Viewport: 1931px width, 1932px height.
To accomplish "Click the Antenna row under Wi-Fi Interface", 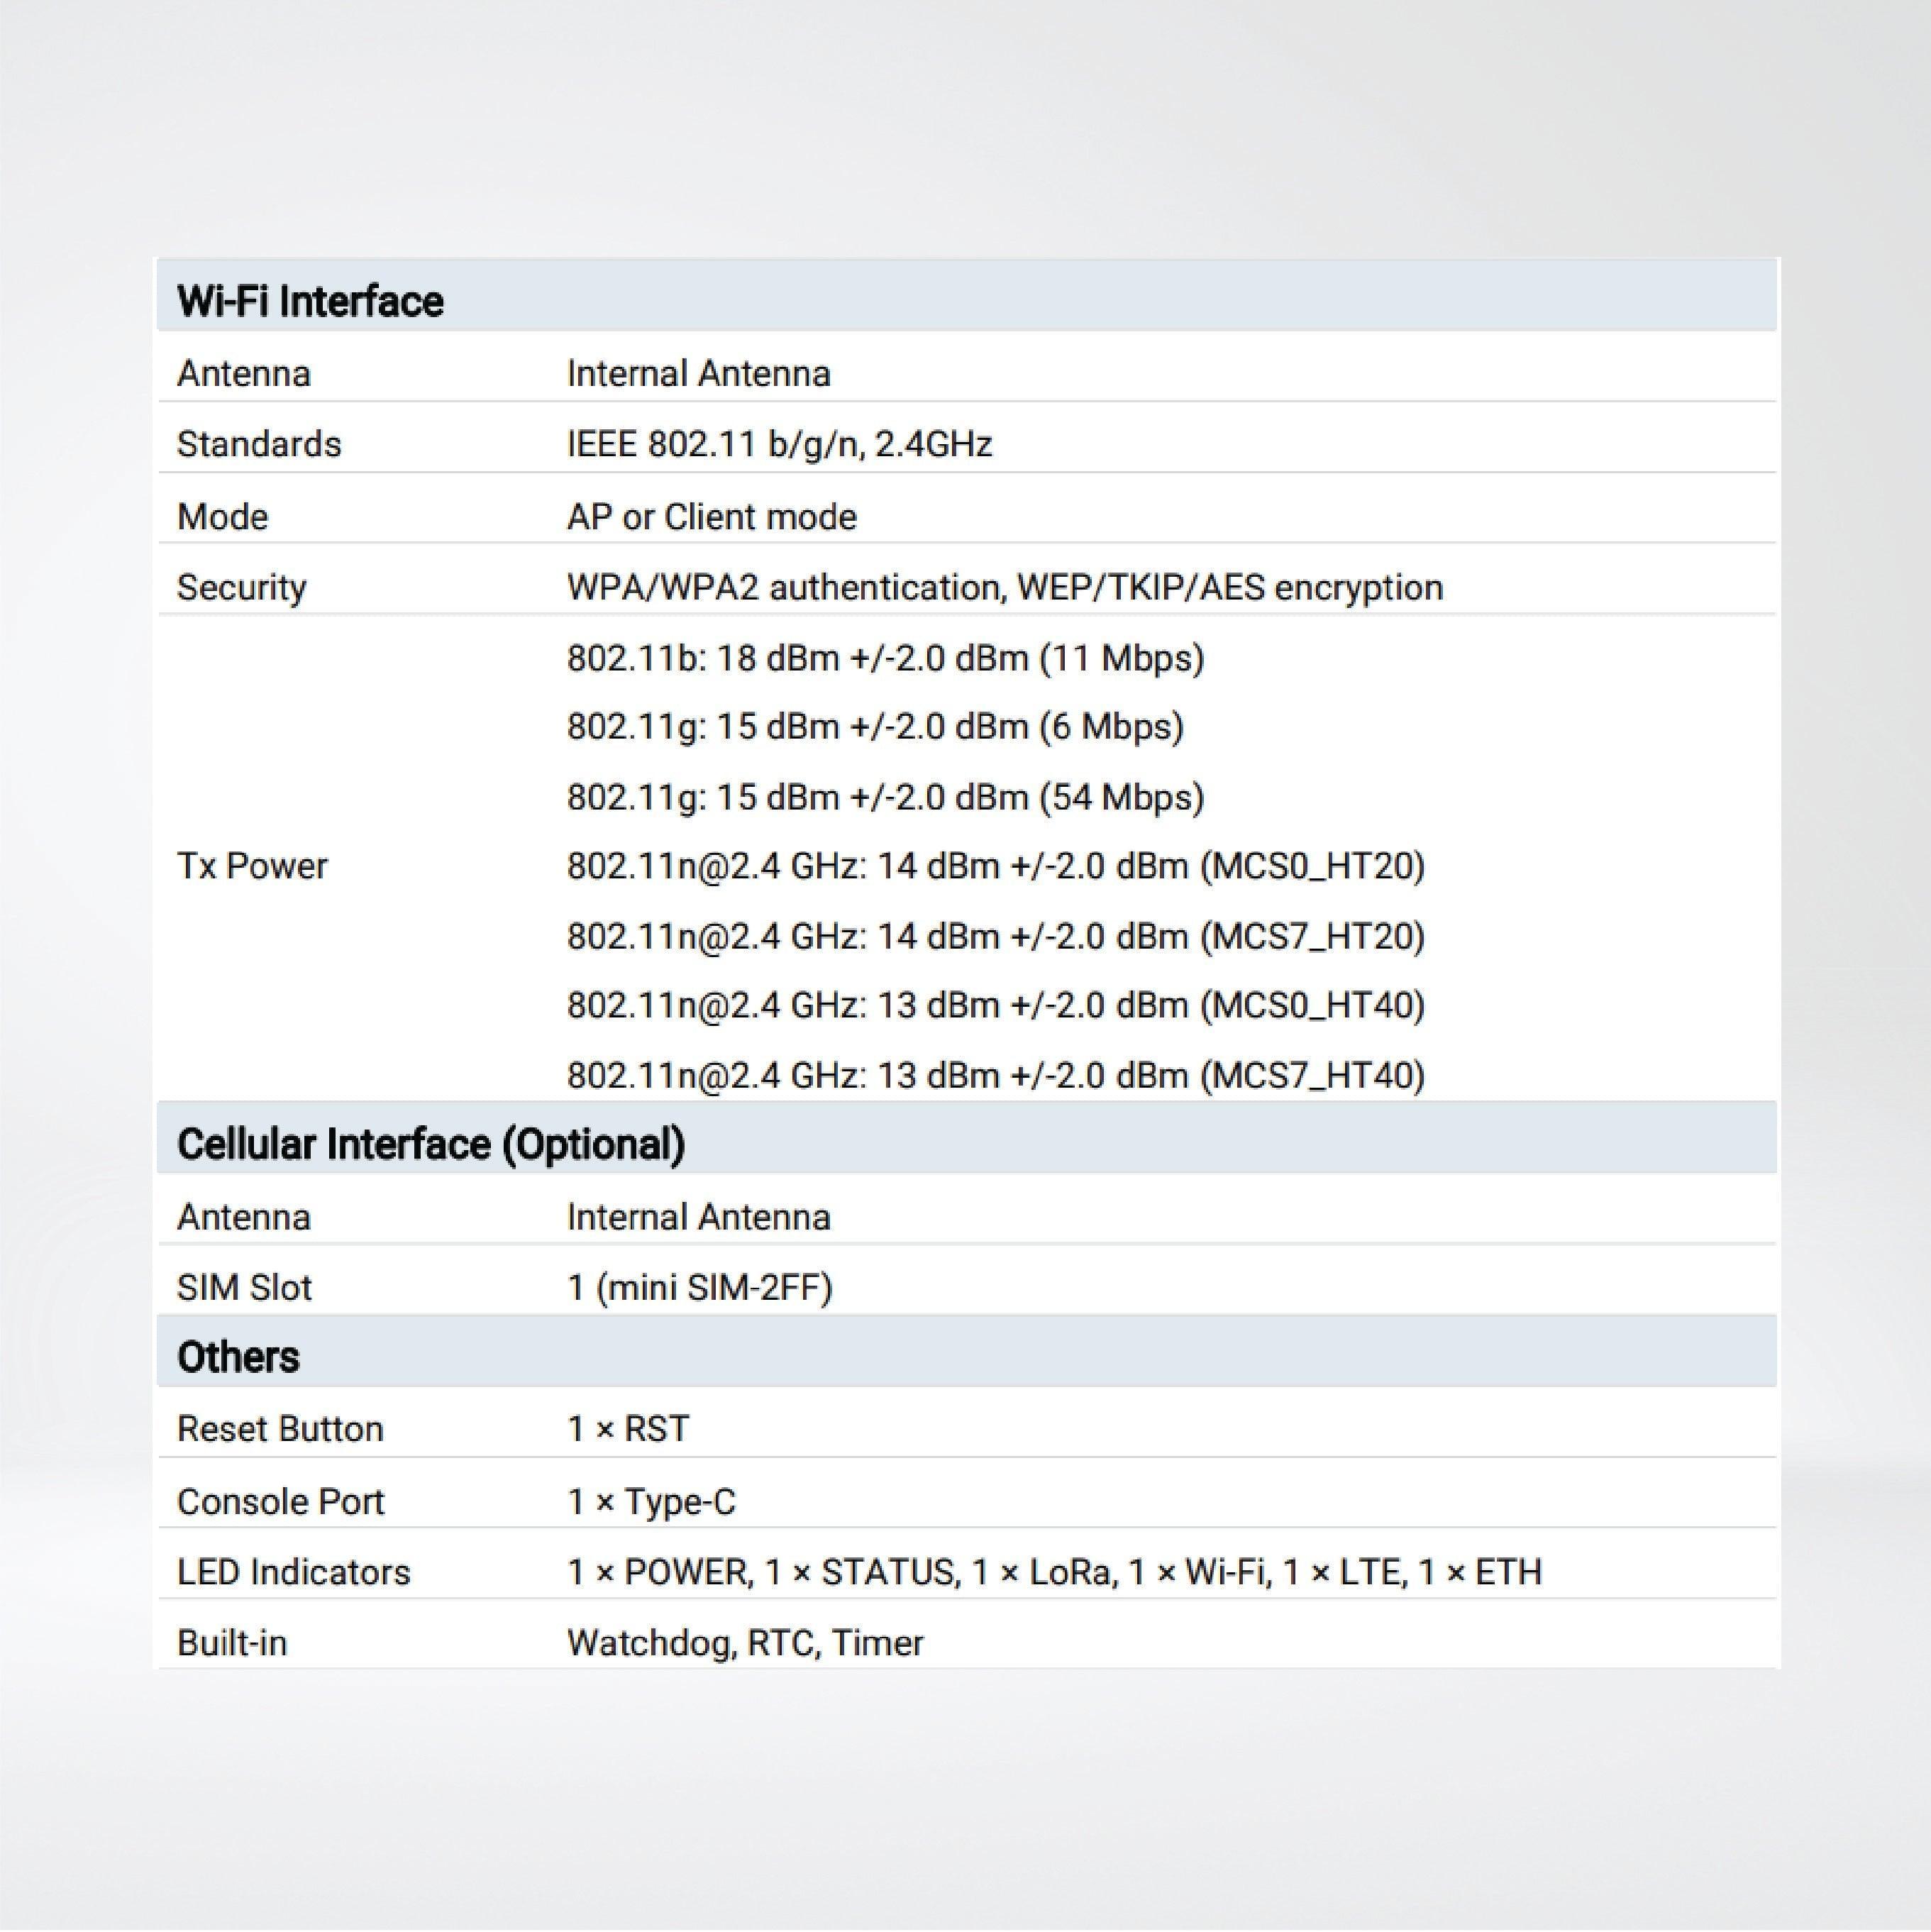I will point(243,372).
